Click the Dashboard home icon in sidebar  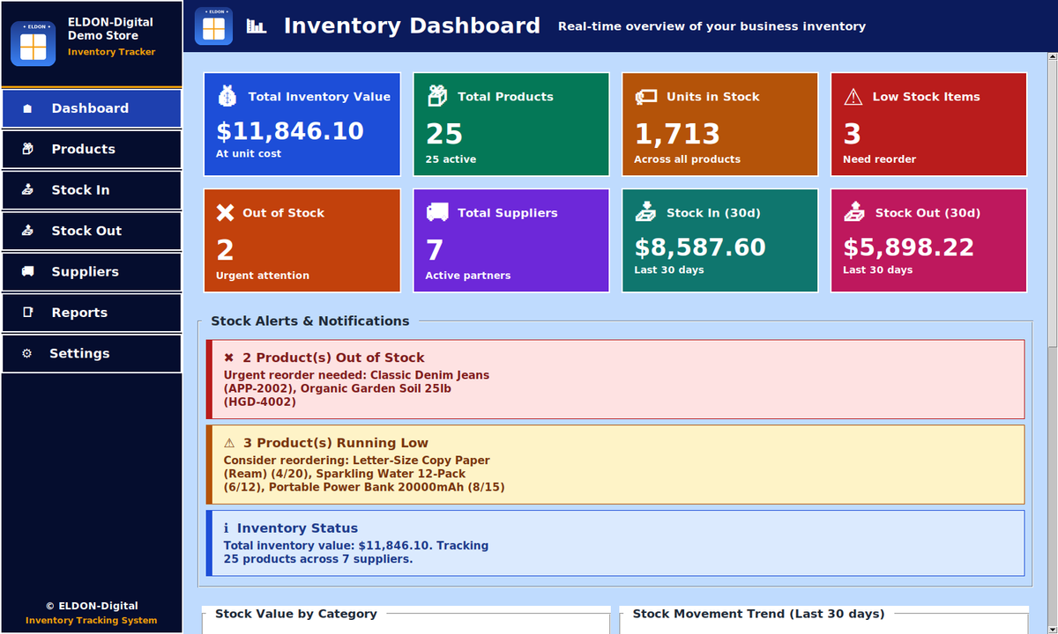click(27, 108)
